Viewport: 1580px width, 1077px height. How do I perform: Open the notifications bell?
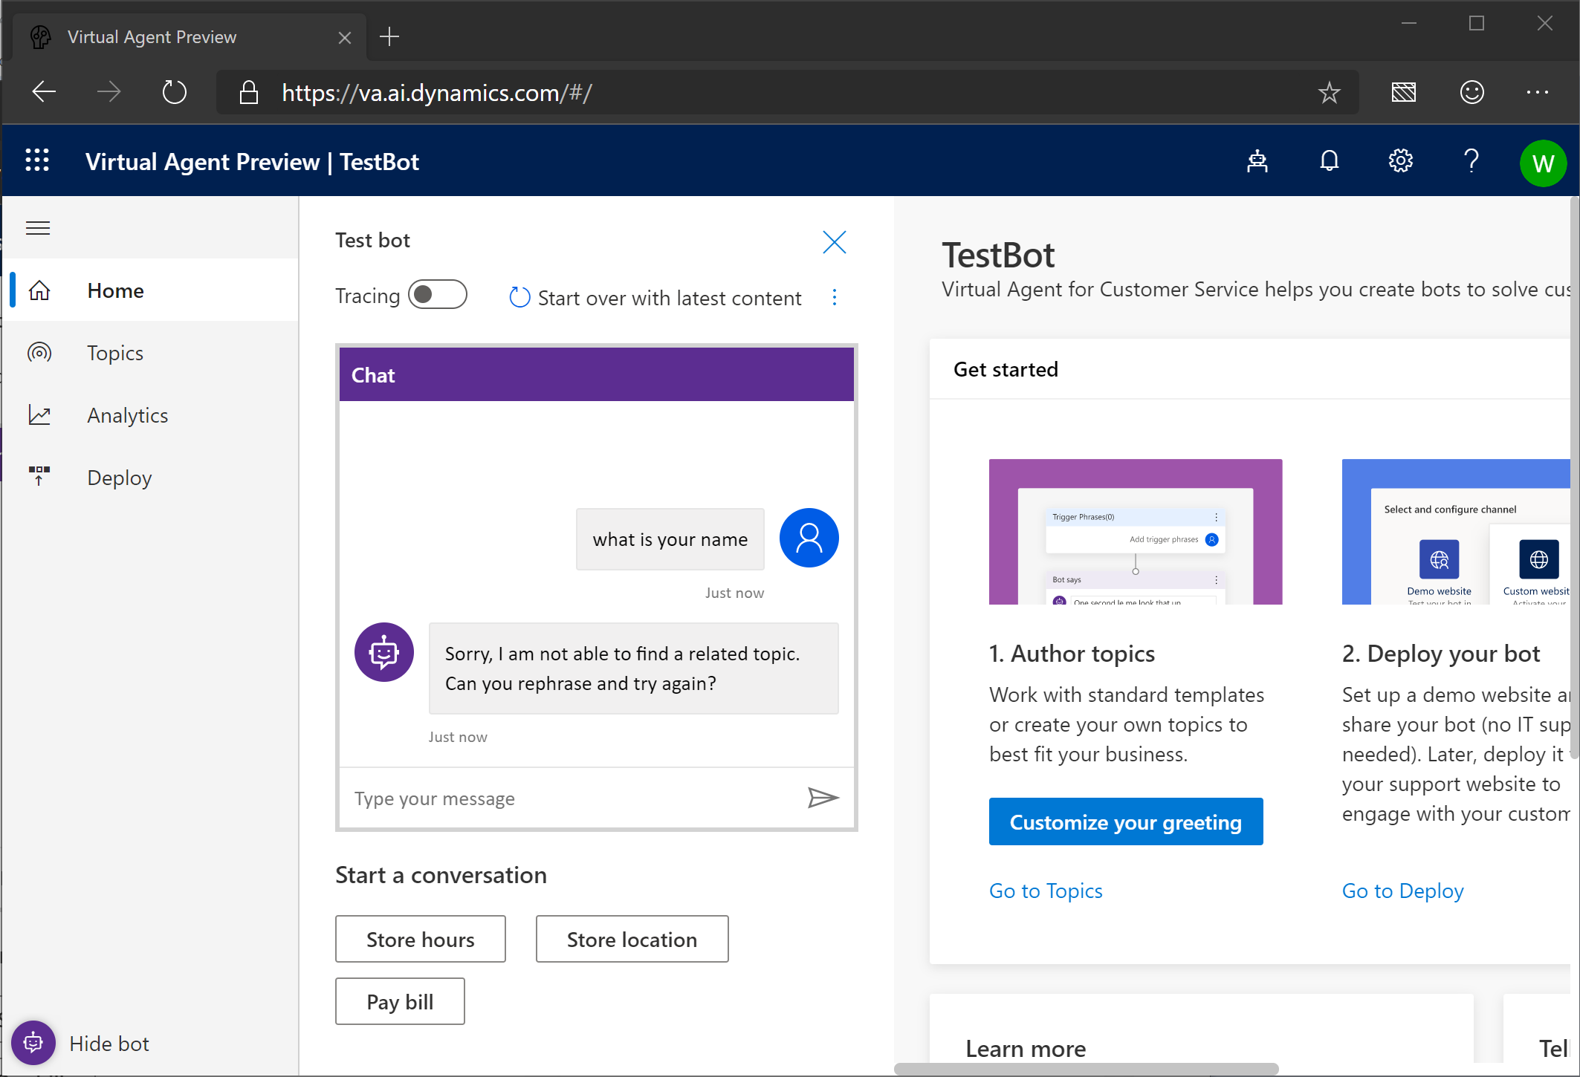click(x=1329, y=161)
